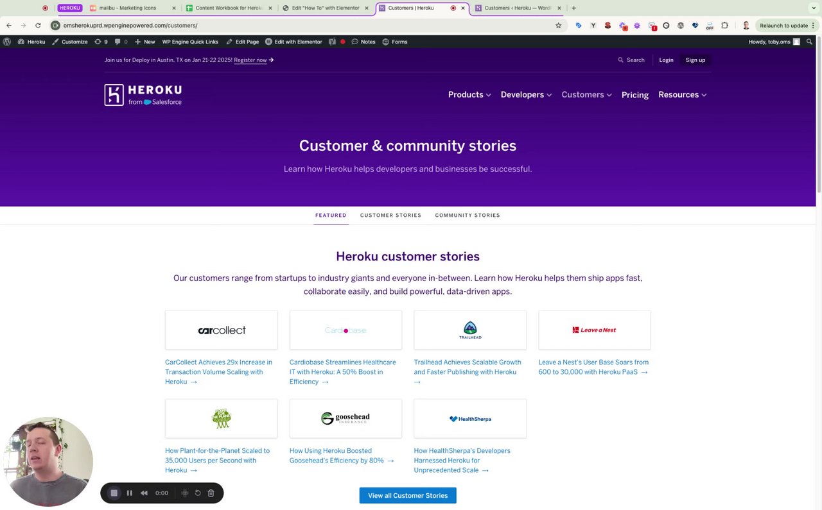Click the Heroku from Salesforce logo
This screenshot has width=822, height=510.
(x=143, y=95)
